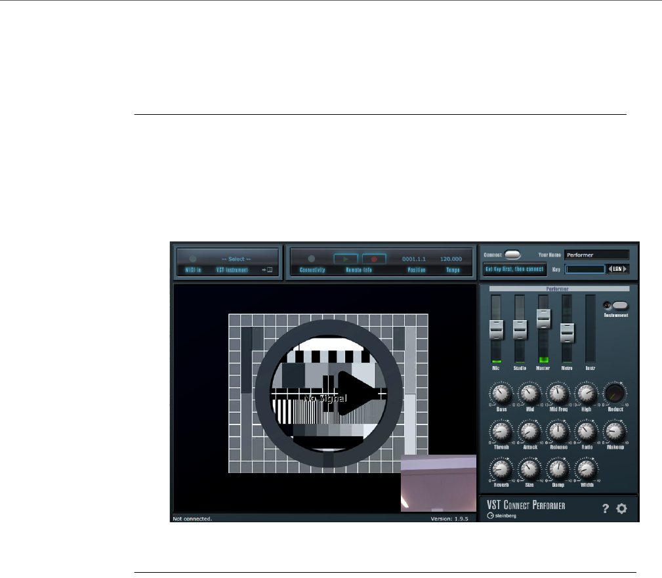The height and width of the screenshot is (578, 662).
Task: Toggle the Connect switch
Action: pos(512,255)
